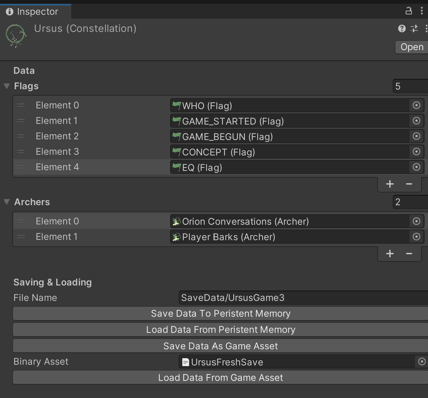Image resolution: width=428 pixels, height=398 pixels.
Task: Remove an element from the Archers list
Action: click(409, 254)
